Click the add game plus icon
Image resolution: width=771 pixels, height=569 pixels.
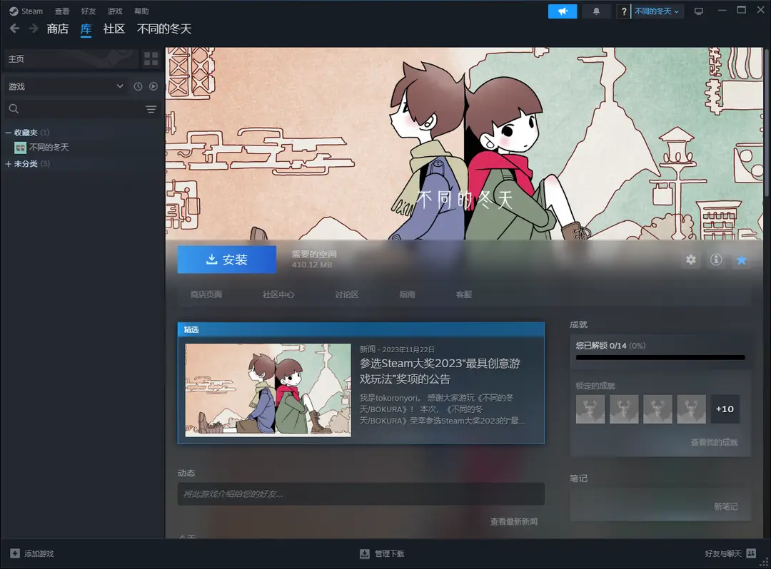pos(15,553)
